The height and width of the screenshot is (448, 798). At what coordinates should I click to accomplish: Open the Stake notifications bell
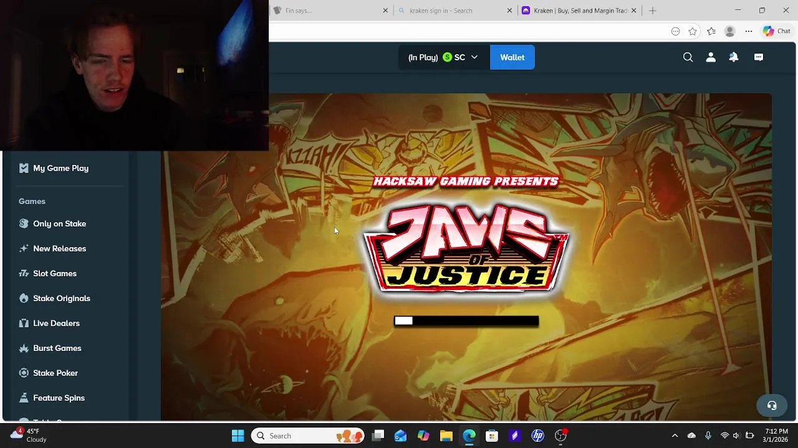click(x=734, y=57)
